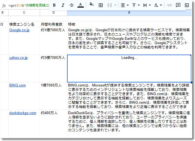This screenshot has width=195, height=141.
Task: Apply strikethrough formatting
Action: 72,5
